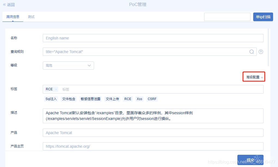This screenshot has height=167, width=278.
Task: Focus the 产品主页 URL field
Action: tap(153, 146)
